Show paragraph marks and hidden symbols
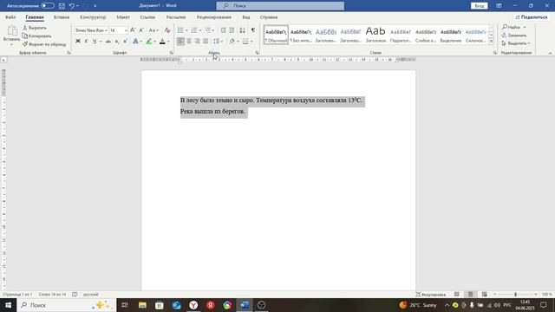This screenshot has height=312, width=555. 252,30
